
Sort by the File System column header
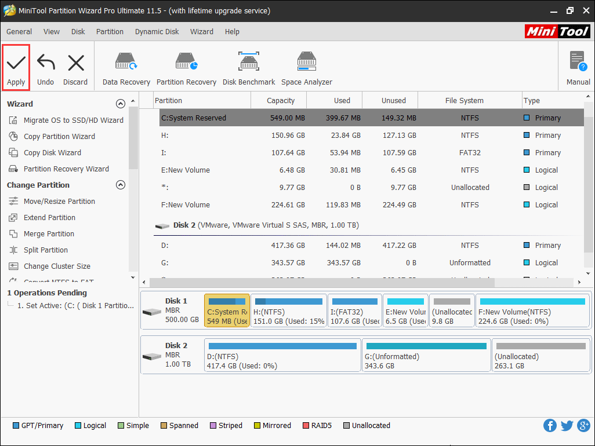(470, 100)
